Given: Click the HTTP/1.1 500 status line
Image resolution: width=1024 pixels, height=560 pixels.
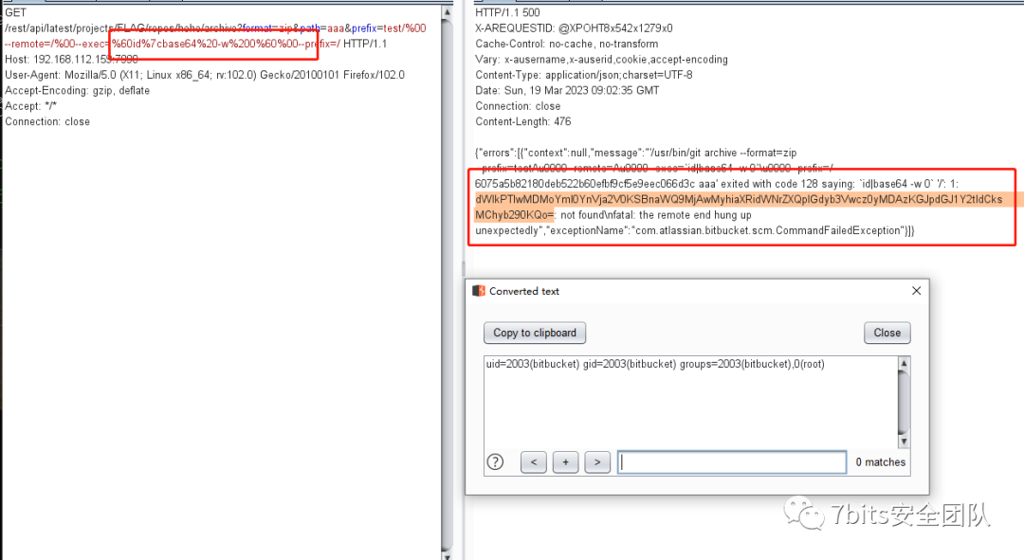Looking at the screenshot, I should 507,12.
